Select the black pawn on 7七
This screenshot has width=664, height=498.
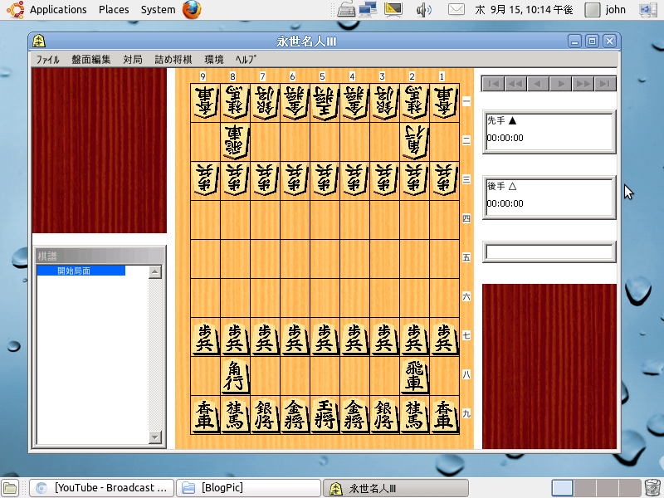tap(265, 337)
